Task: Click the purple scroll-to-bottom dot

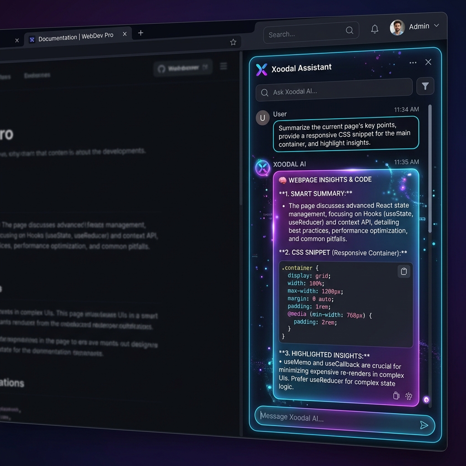Action: tap(426, 400)
